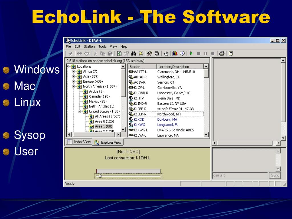The height and width of the screenshot is (219, 292).
Task: Open Find with the binoculars icon
Action: [134, 54]
